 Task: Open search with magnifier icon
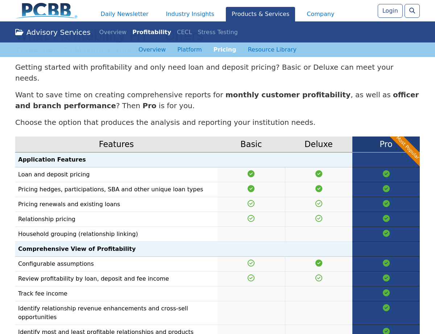coord(412,11)
